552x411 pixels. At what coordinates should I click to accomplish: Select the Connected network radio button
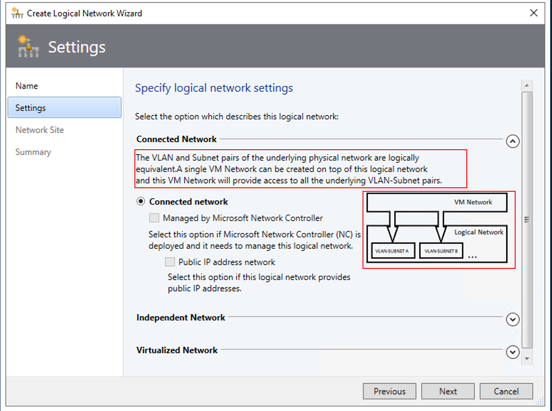pos(141,202)
